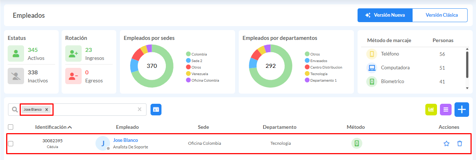Screen dimensions: 476x160
Task: Click the blue ID card icon
Action: (x=156, y=110)
